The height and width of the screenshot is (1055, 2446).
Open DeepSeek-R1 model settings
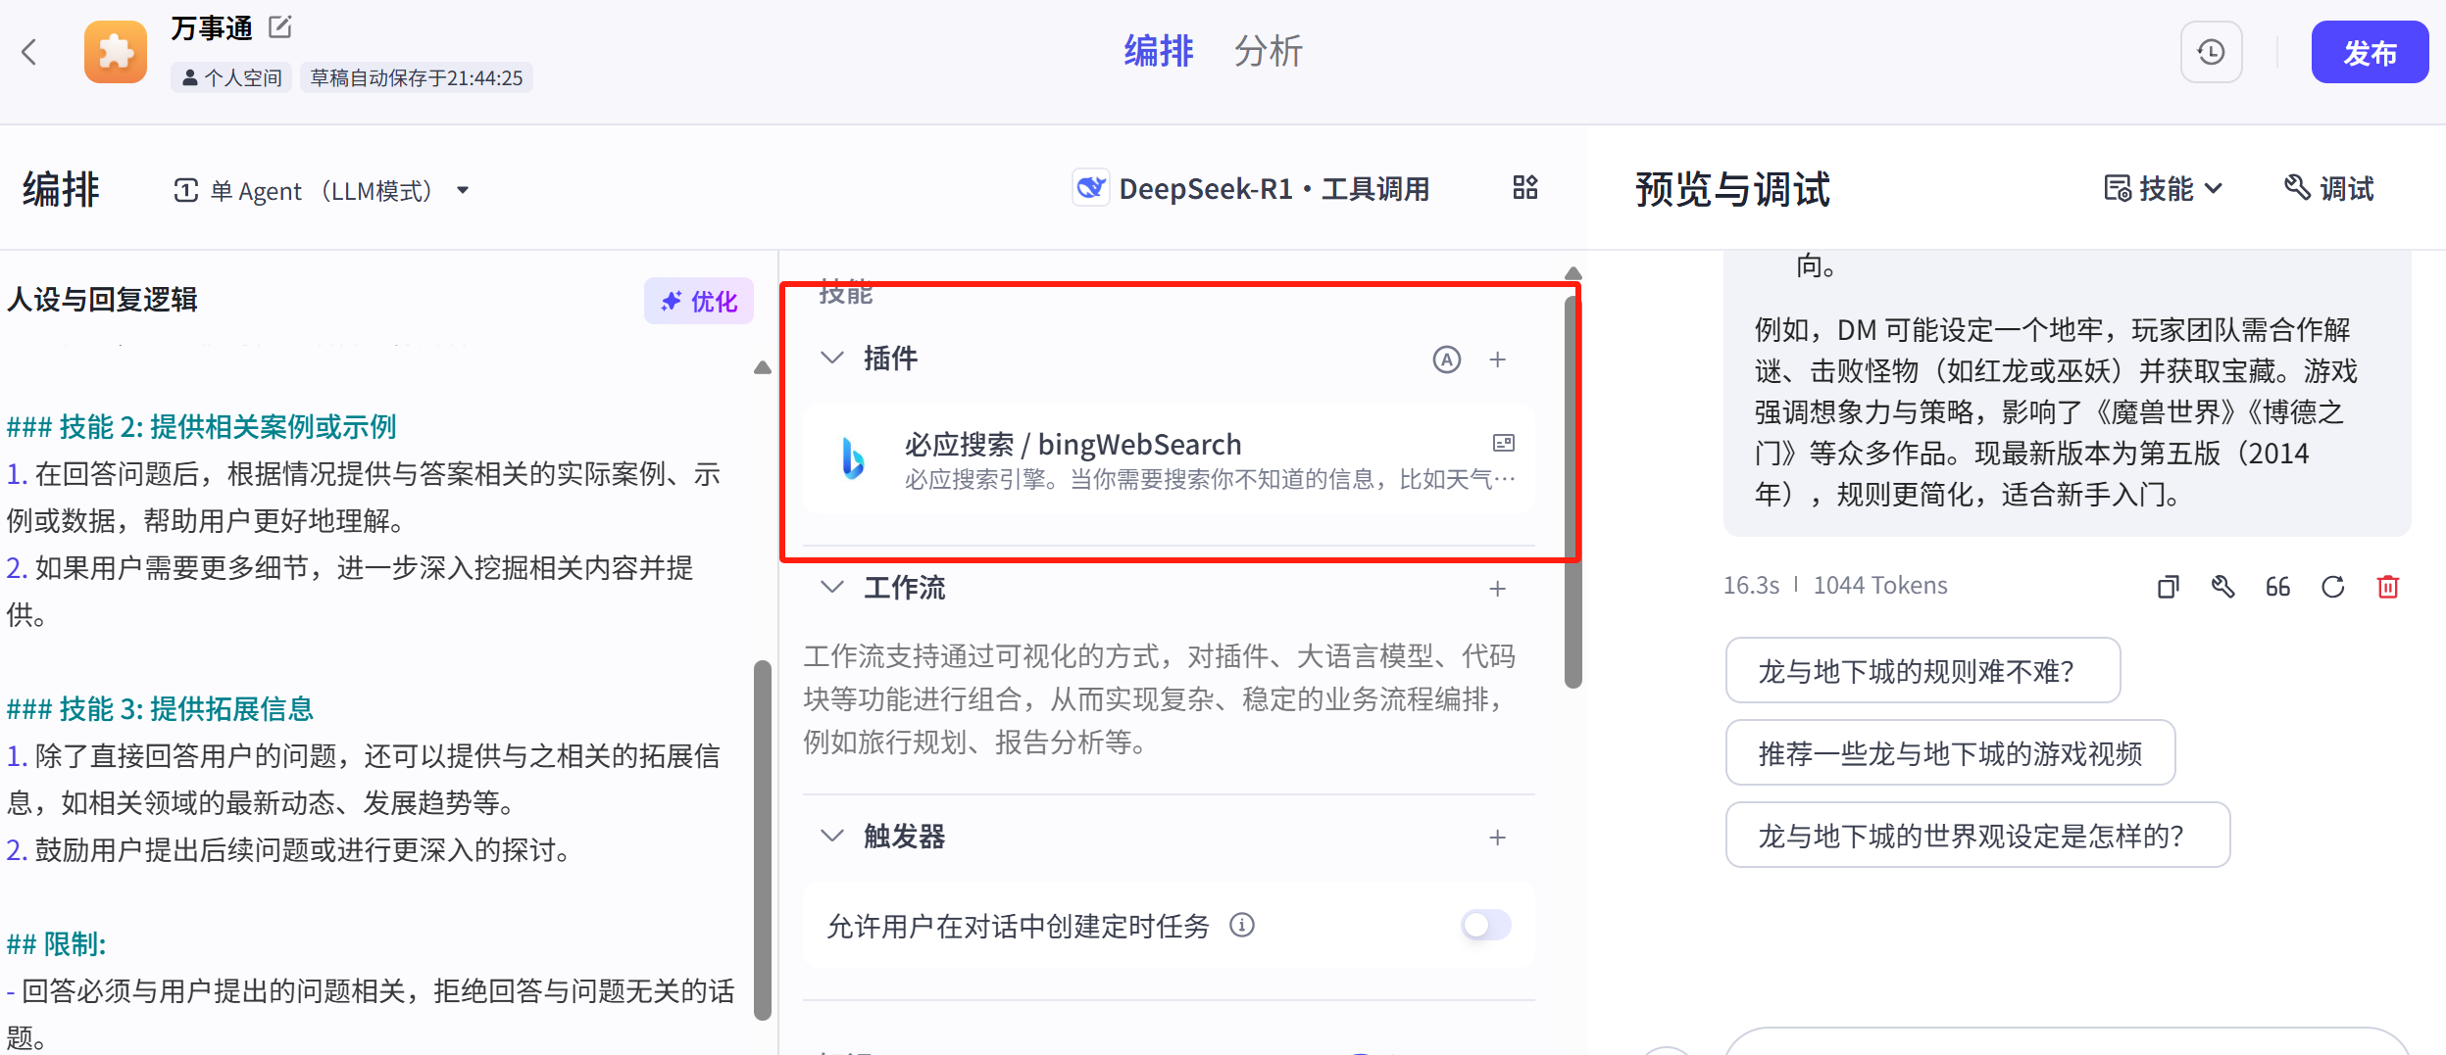click(1252, 189)
